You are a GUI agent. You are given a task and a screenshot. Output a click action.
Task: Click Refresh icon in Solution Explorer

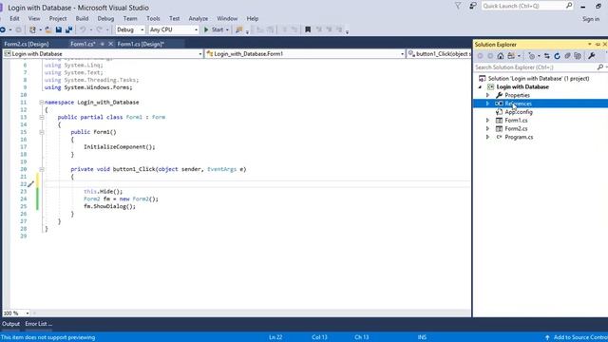click(x=558, y=56)
